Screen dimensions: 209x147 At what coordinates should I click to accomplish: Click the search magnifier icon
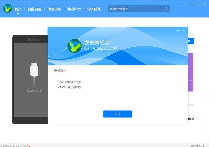[166, 9]
